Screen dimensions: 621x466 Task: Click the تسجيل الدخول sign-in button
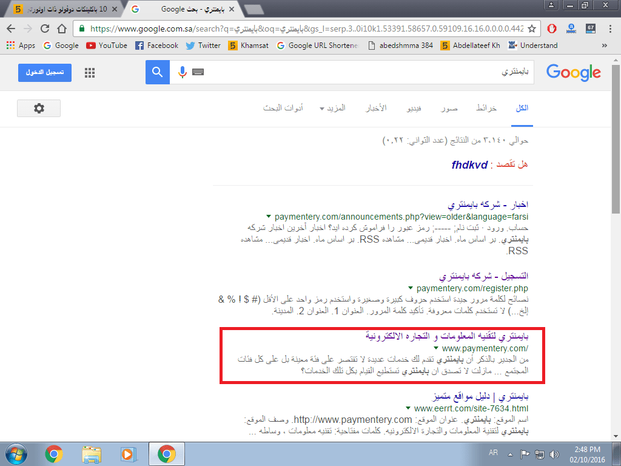(45, 72)
